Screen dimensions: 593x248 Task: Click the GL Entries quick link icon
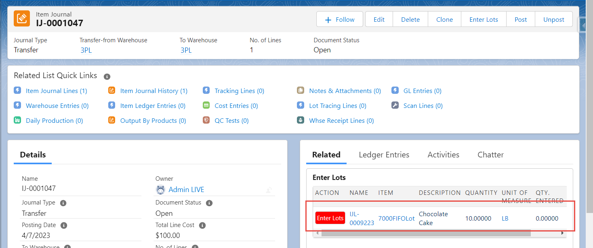(395, 91)
